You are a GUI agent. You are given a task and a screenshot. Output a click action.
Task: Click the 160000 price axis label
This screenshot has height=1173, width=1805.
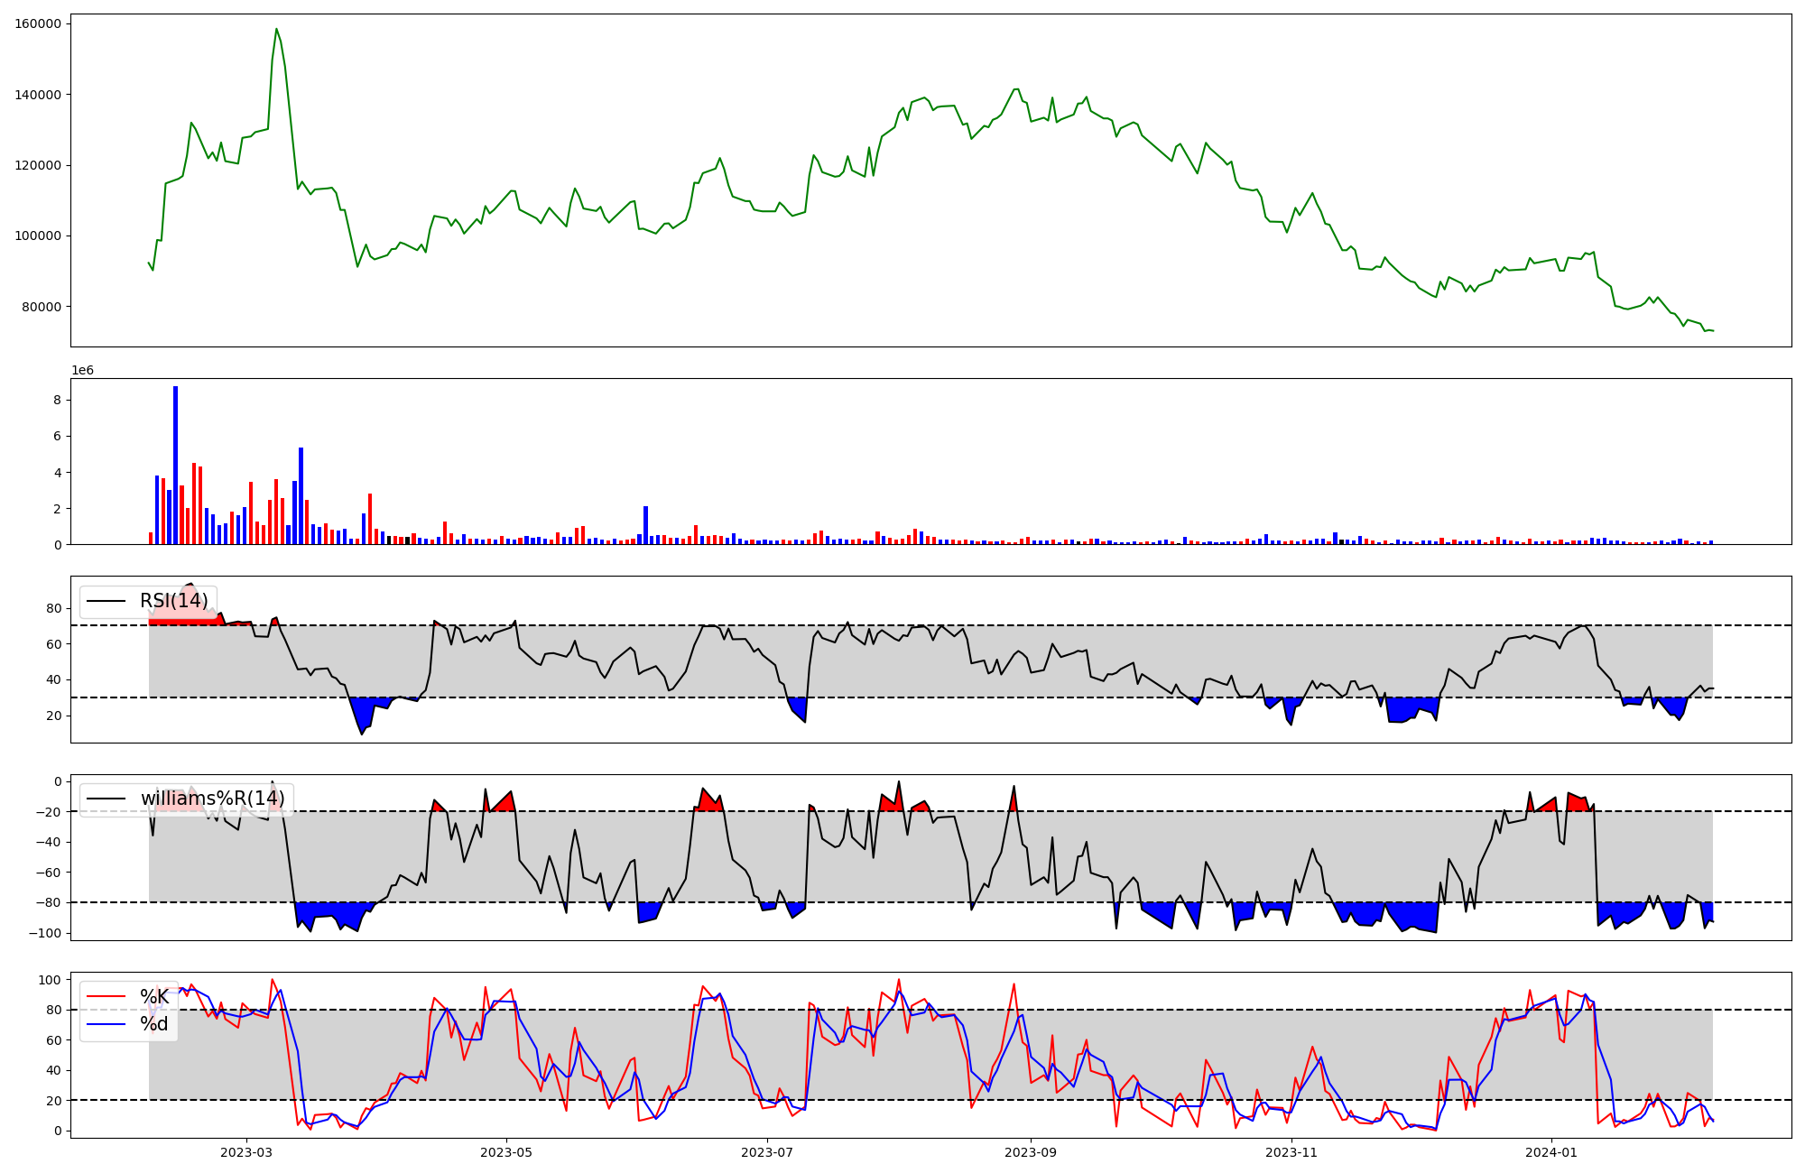point(38,23)
